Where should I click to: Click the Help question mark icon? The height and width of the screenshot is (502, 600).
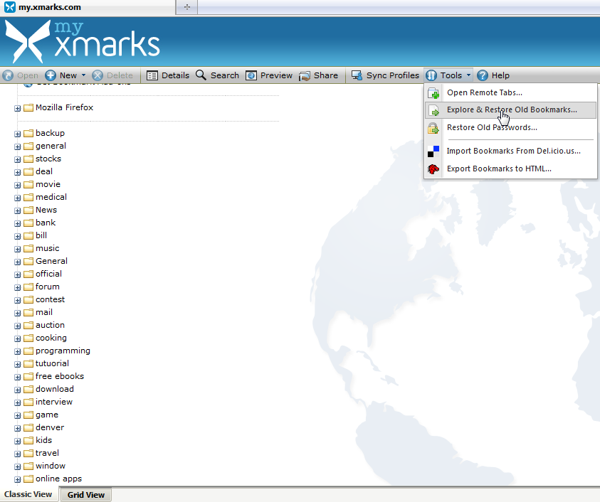(x=483, y=75)
